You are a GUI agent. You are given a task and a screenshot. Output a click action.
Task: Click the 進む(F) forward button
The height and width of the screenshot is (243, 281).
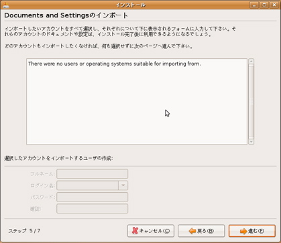click(x=252, y=231)
